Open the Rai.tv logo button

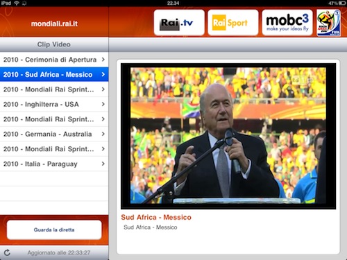point(179,22)
